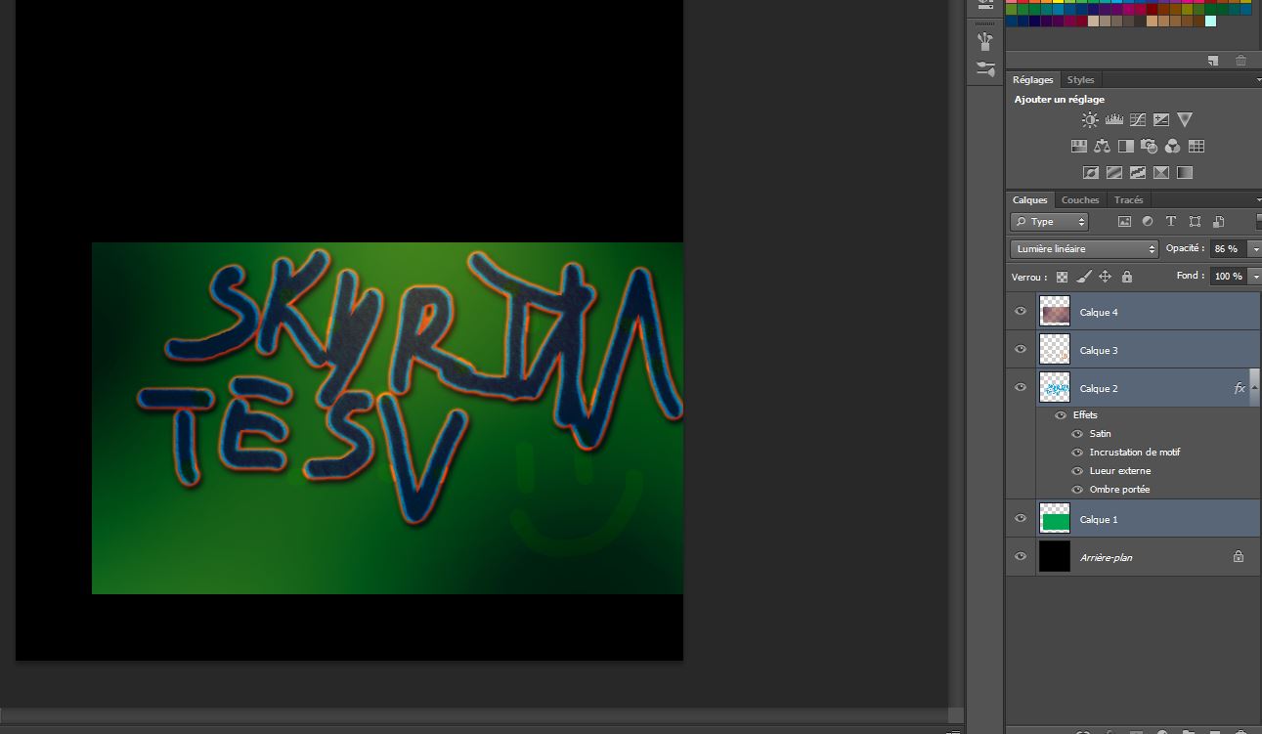Click the Ombre portée effect entry

1119,490
